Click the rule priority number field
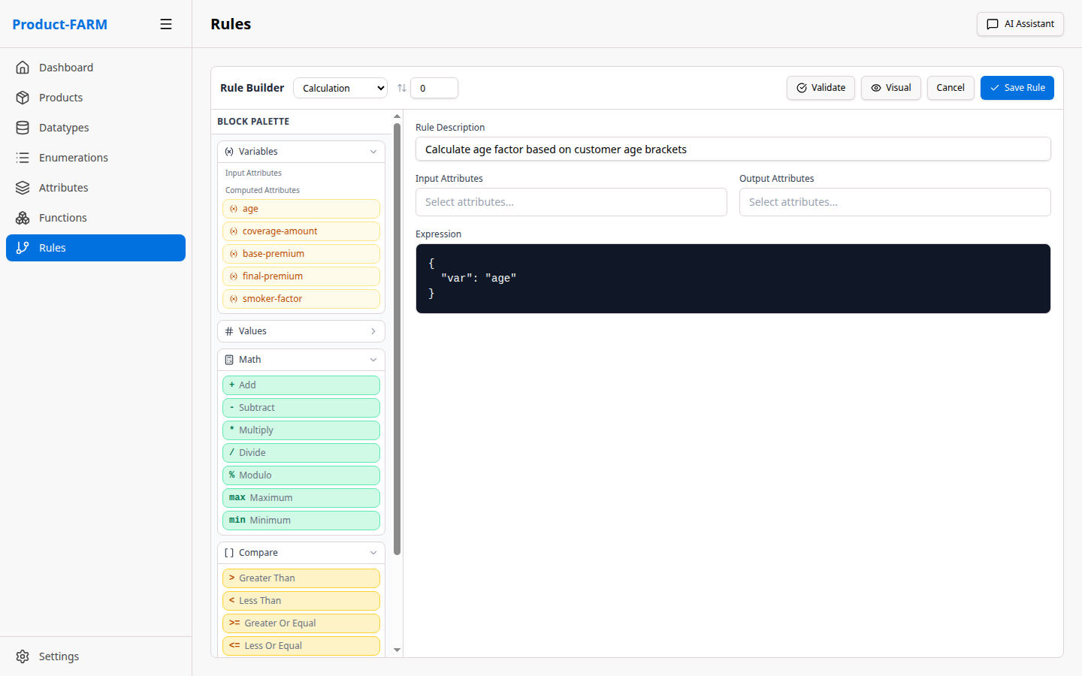The width and height of the screenshot is (1082, 676). coord(434,88)
